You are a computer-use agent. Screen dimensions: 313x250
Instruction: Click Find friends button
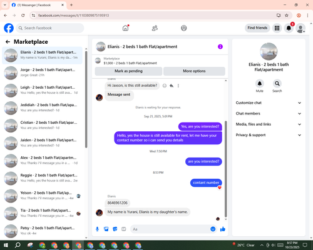pyautogui.click(x=257, y=28)
